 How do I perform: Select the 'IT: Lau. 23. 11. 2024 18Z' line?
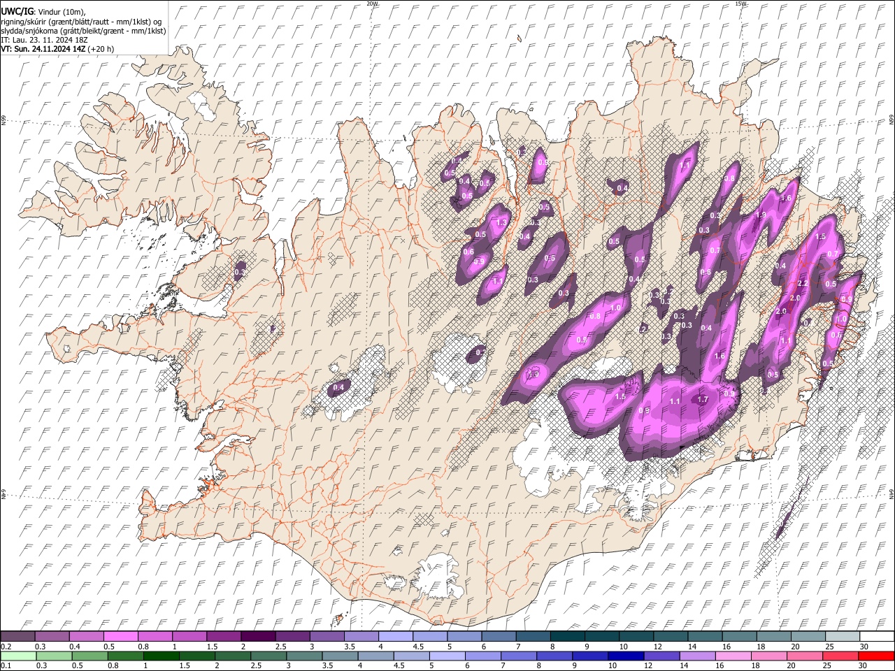(44, 40)
